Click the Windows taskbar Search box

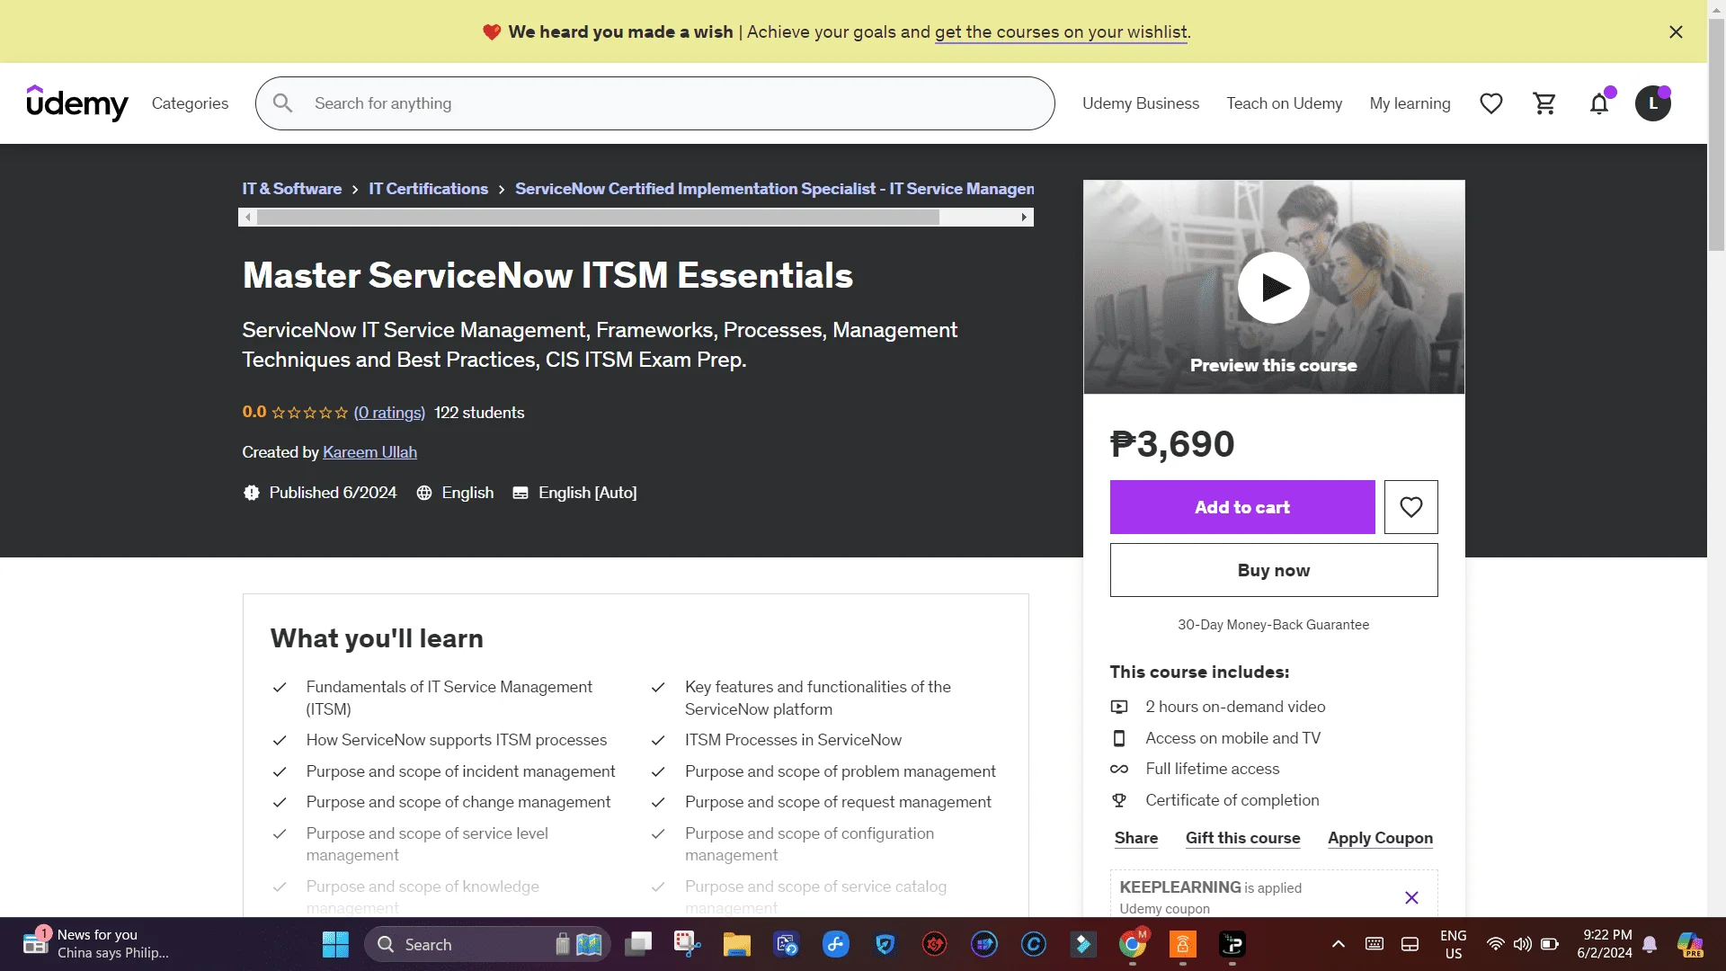point(487,945)
